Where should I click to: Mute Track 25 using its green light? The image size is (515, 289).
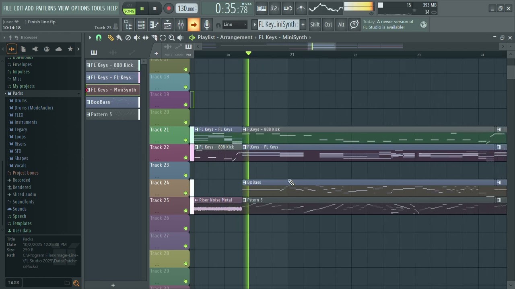click(185, 211)
